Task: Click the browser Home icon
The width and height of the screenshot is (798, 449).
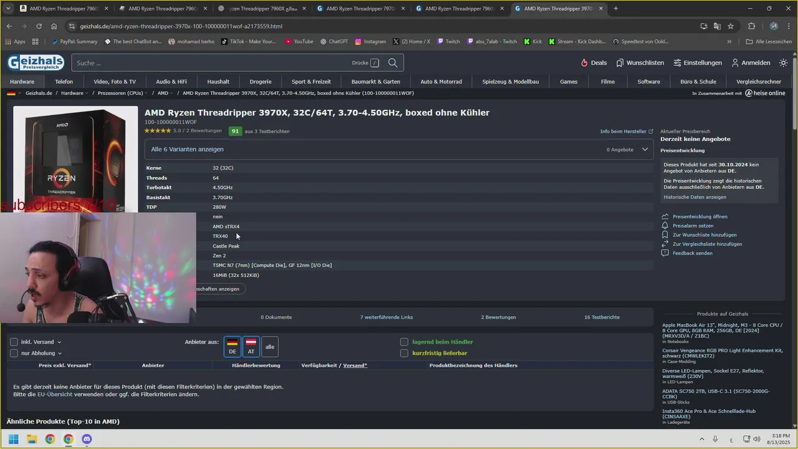Action: click(54, 26)
